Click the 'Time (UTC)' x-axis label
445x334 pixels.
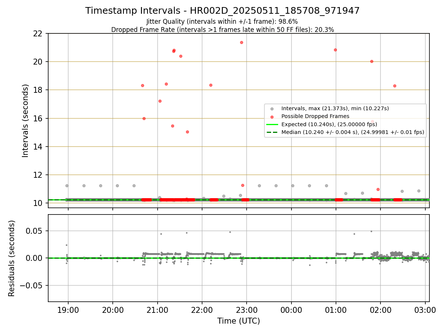pos(238,321)
